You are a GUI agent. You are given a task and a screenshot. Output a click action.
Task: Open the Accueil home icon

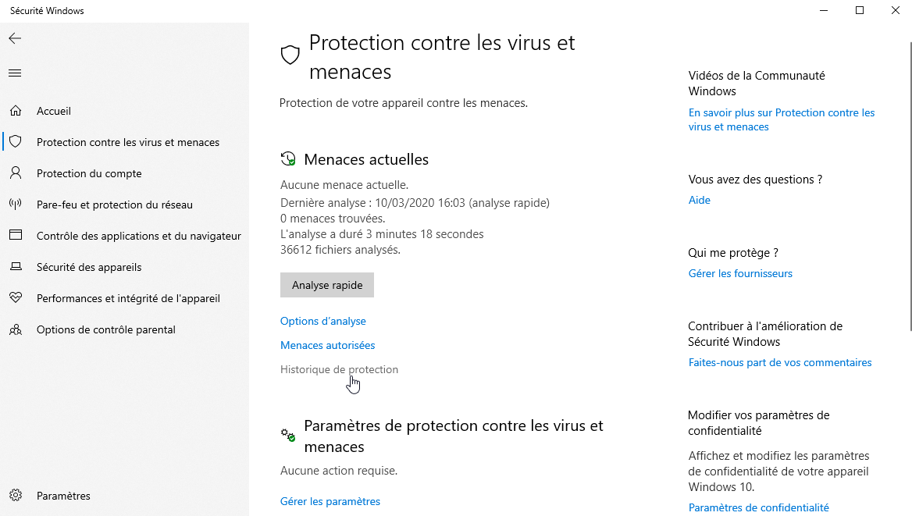(16, 110)
